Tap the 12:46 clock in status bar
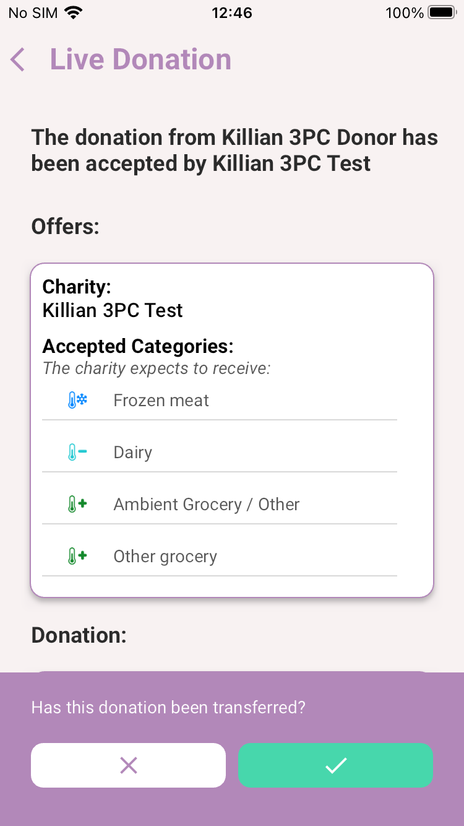 coord(232,13)
